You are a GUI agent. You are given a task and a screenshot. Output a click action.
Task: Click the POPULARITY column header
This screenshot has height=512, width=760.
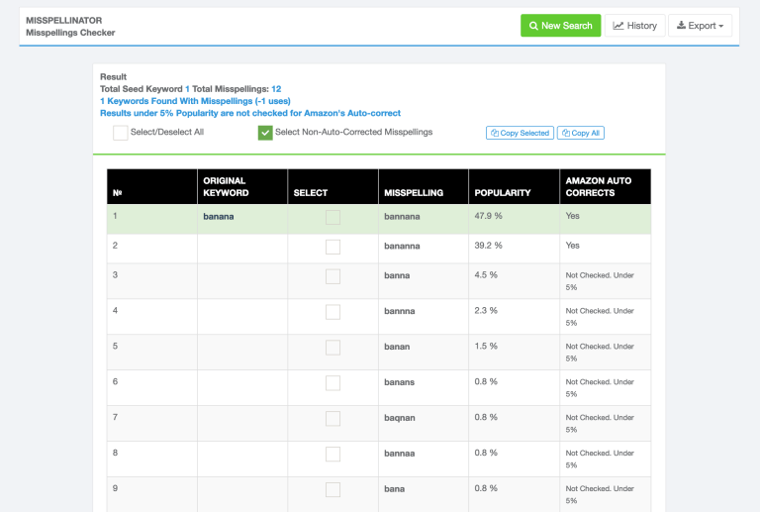click(514, 186)
